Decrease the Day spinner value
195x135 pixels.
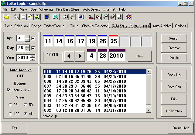[27, 50]
